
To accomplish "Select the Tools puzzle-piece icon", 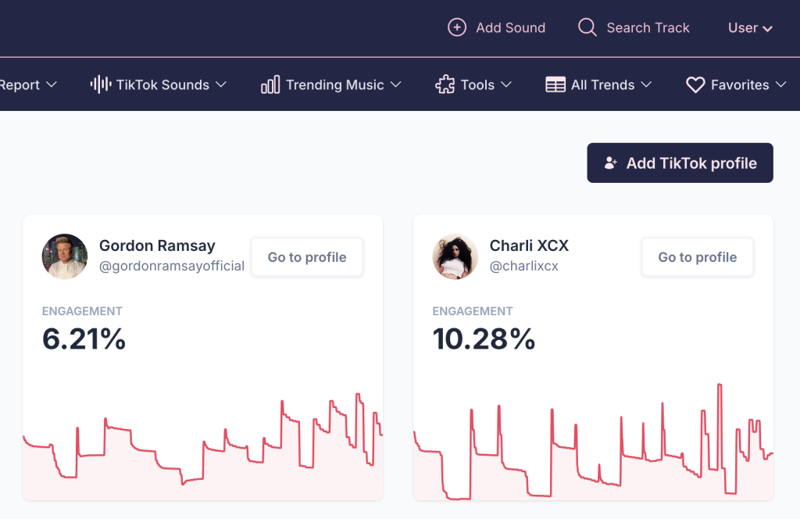I will [445, 84].
